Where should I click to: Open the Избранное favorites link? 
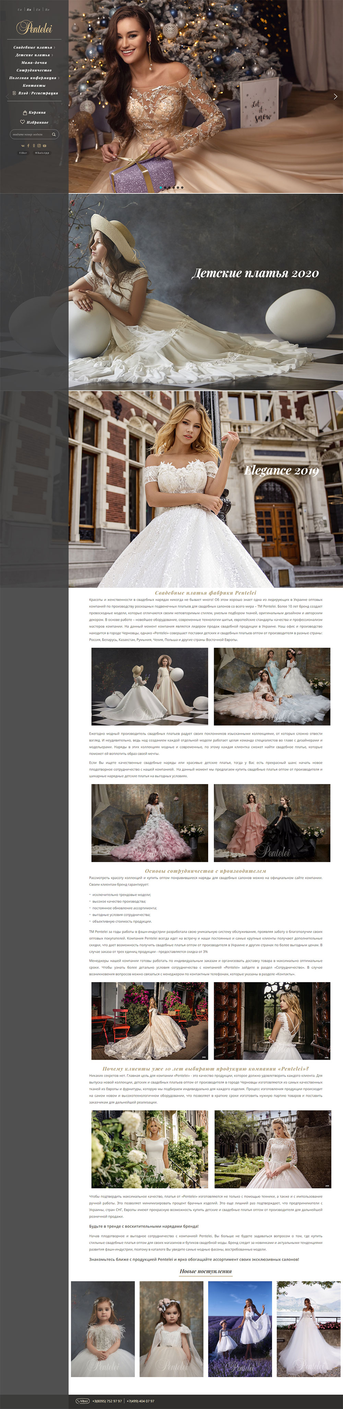[38, 123]
